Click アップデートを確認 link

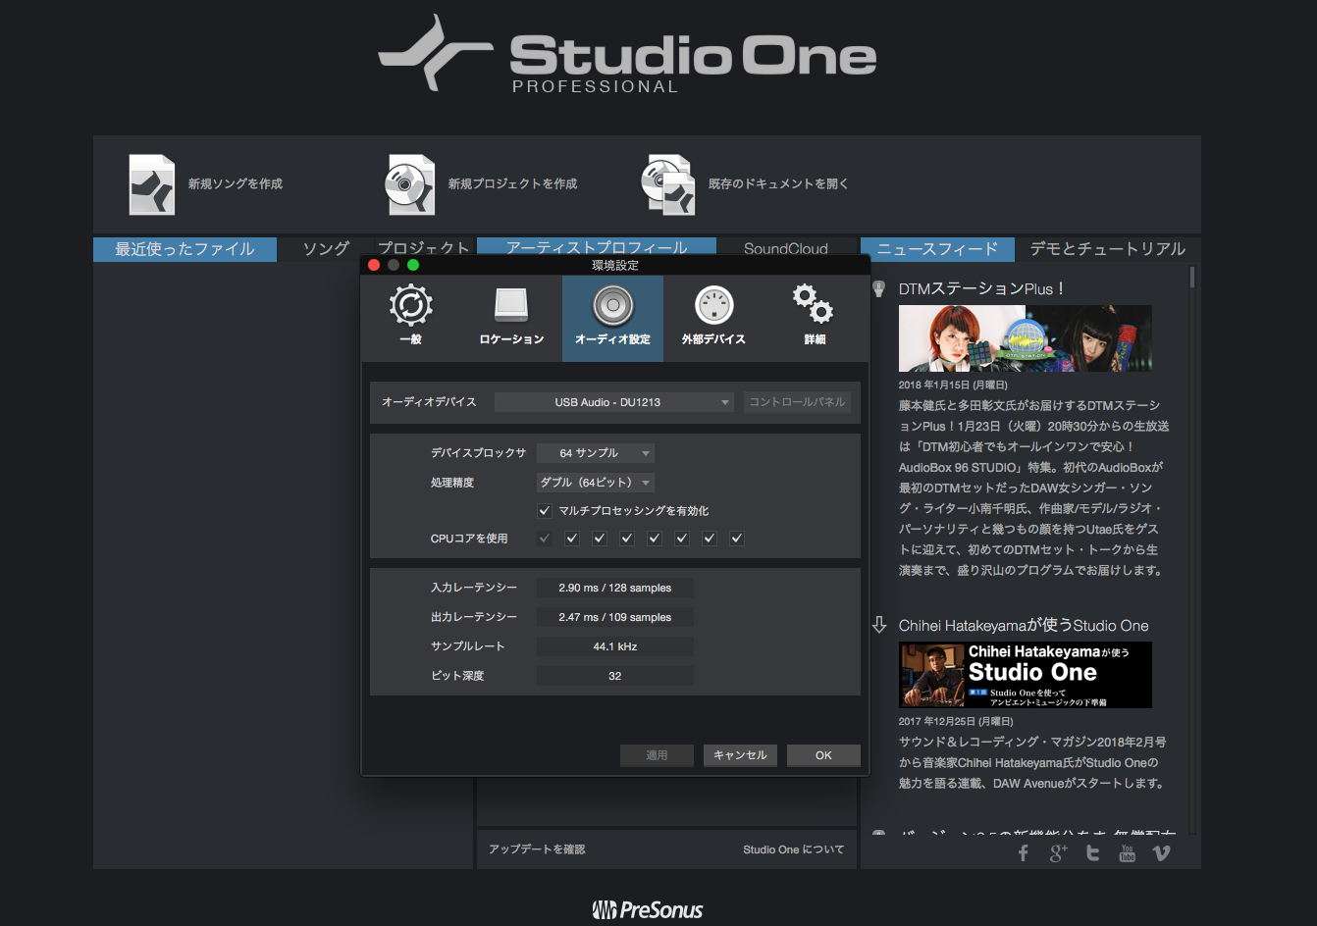(537, 849)
